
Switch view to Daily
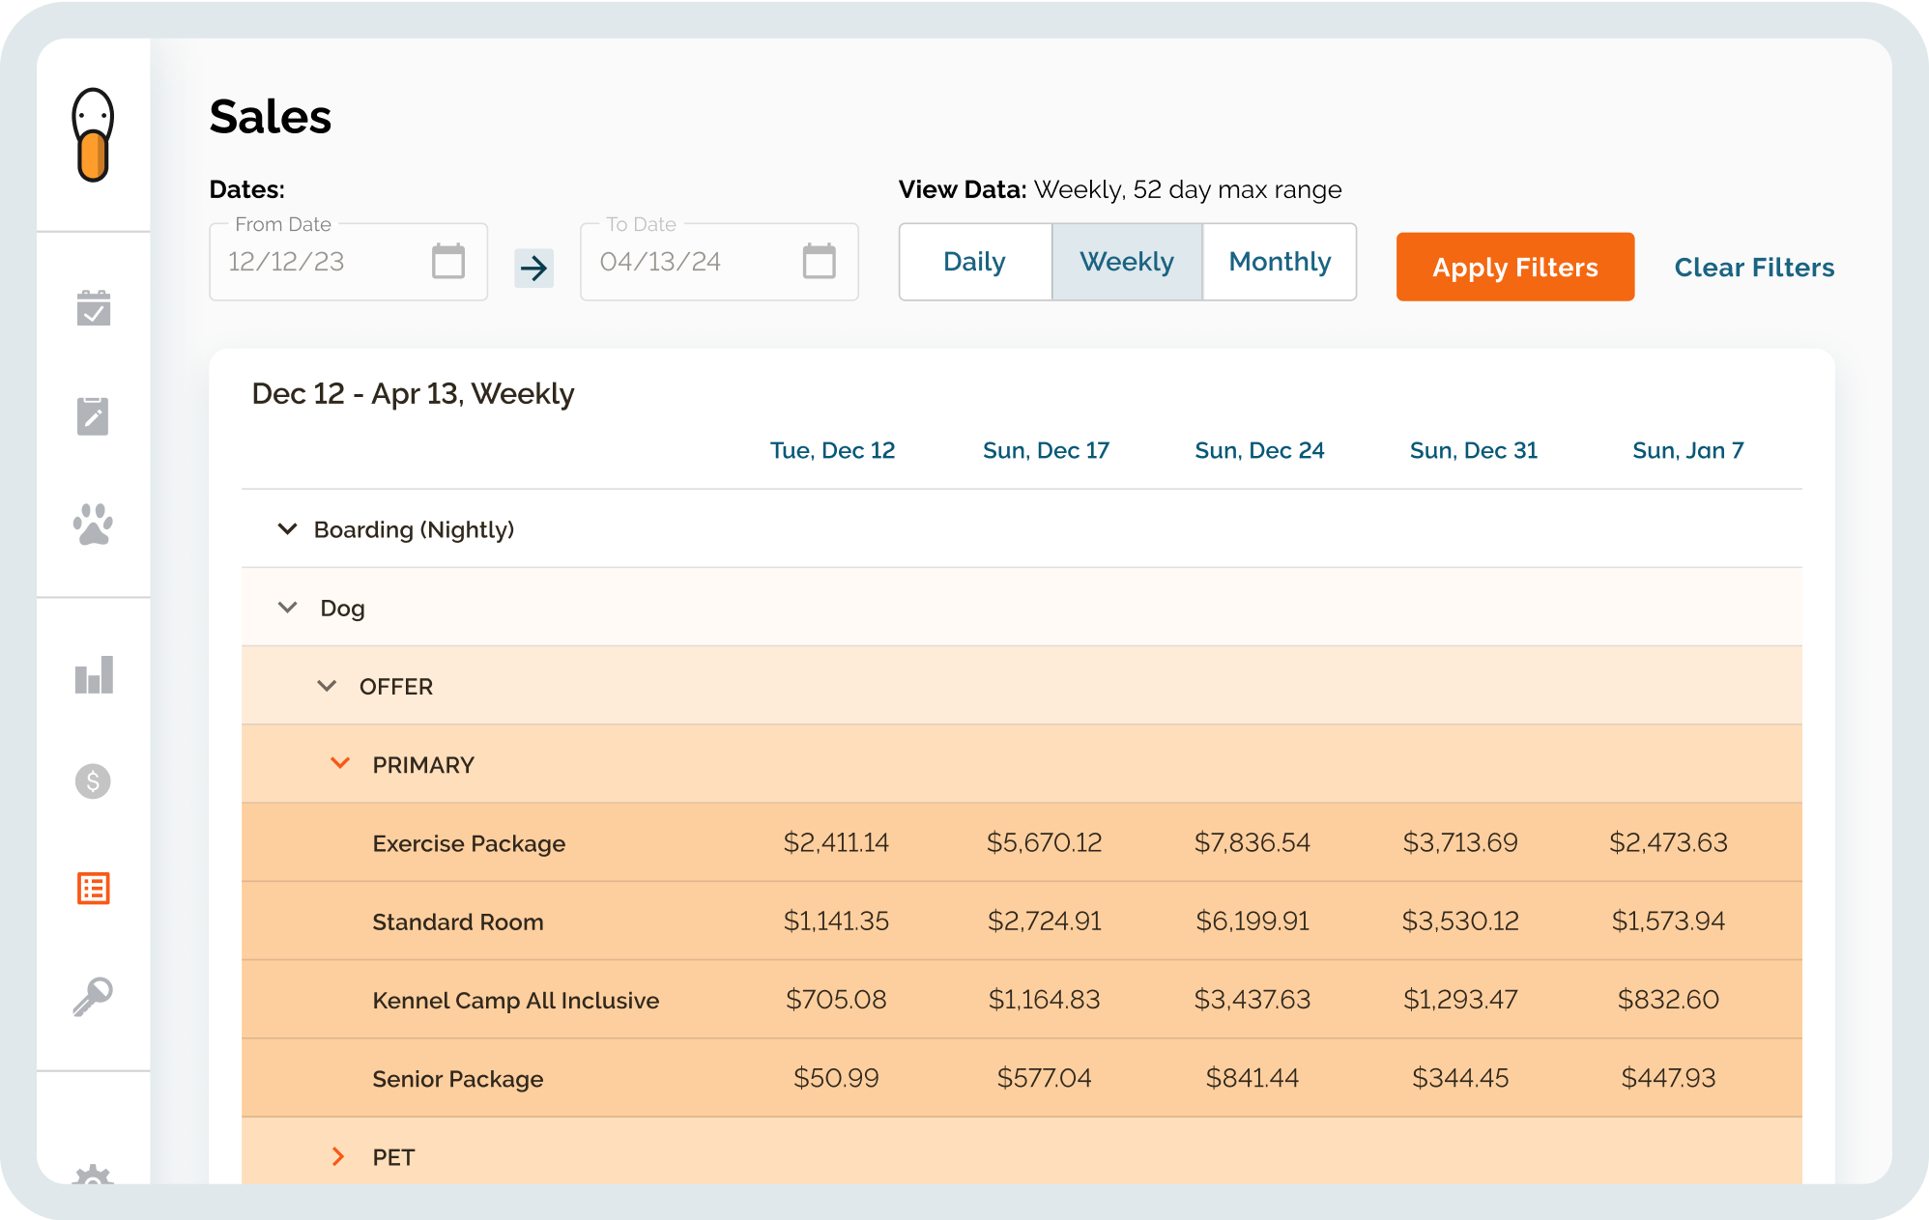click(975, 262)
